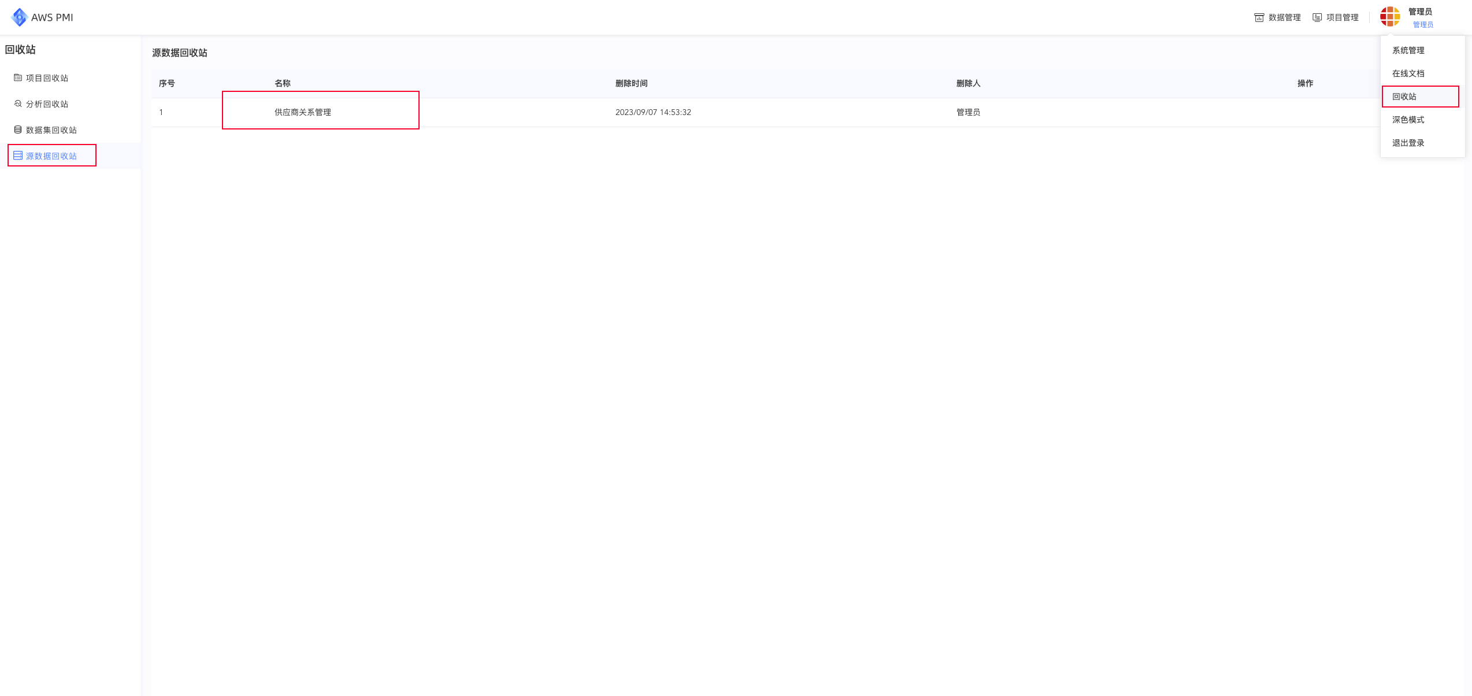Screen dimensions: 1472x696
Task: Click the 删除时间 column header
Action: [631, 83]
